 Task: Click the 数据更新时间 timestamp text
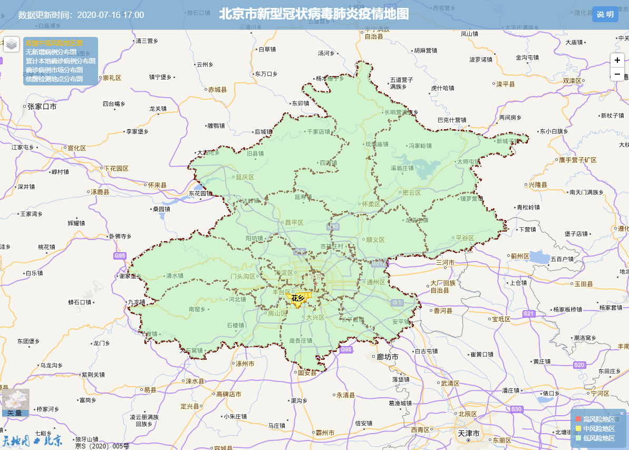pos(81,15)
